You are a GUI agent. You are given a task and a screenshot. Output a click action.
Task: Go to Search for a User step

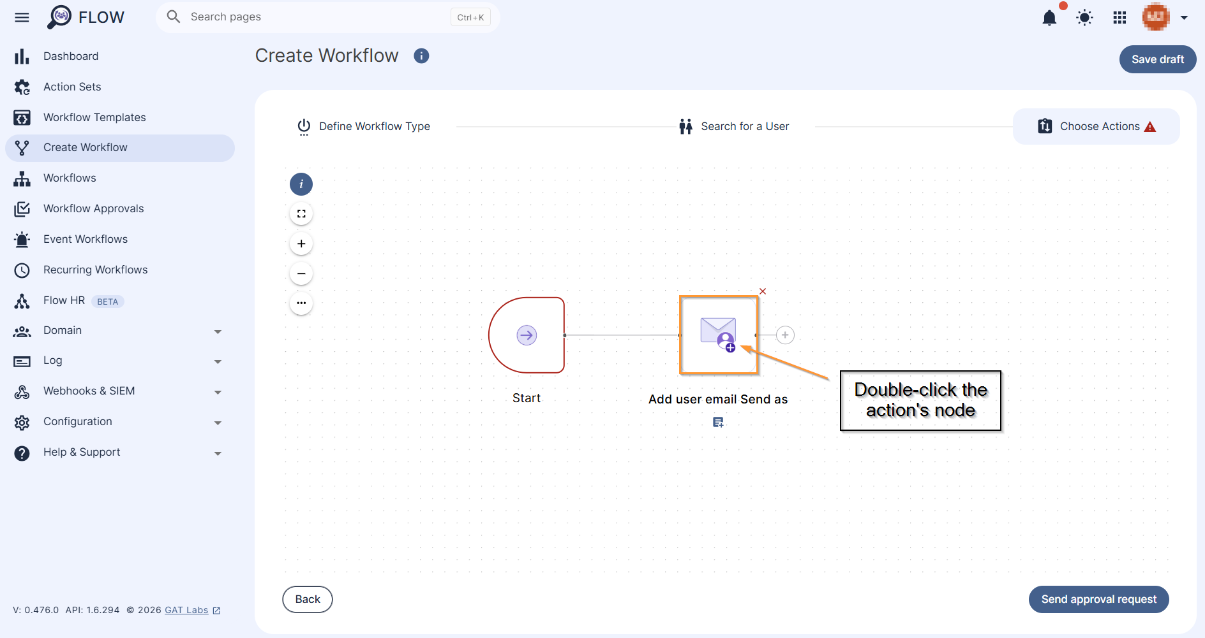[x=734, y=127]
